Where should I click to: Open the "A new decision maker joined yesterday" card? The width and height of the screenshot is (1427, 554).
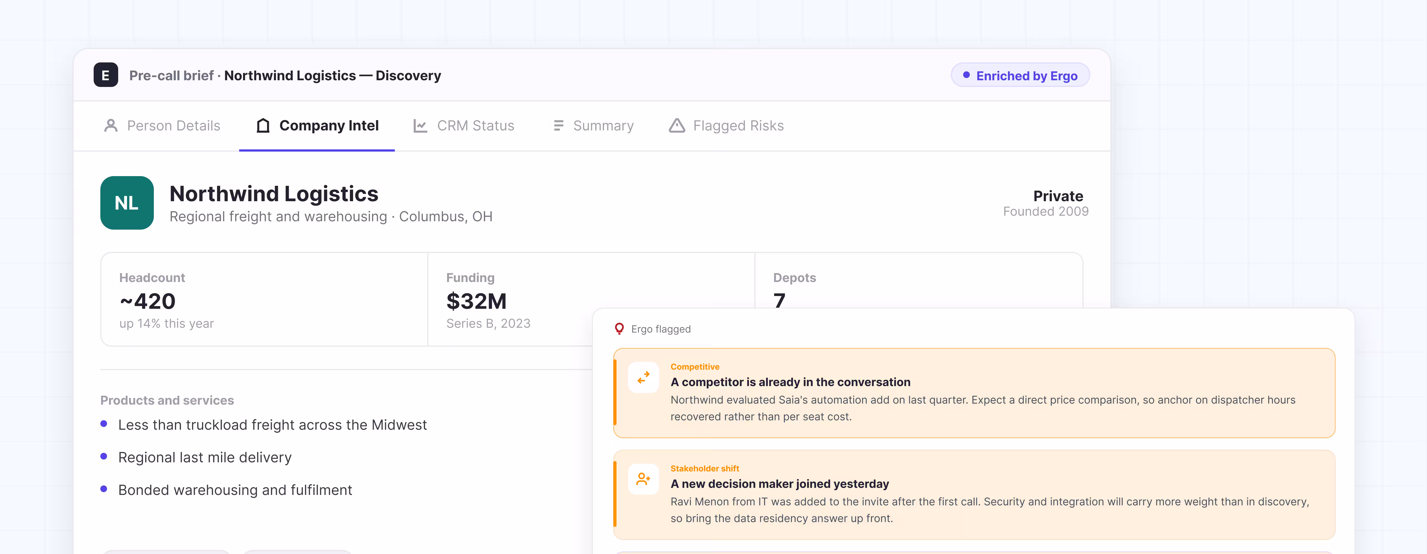974,495
